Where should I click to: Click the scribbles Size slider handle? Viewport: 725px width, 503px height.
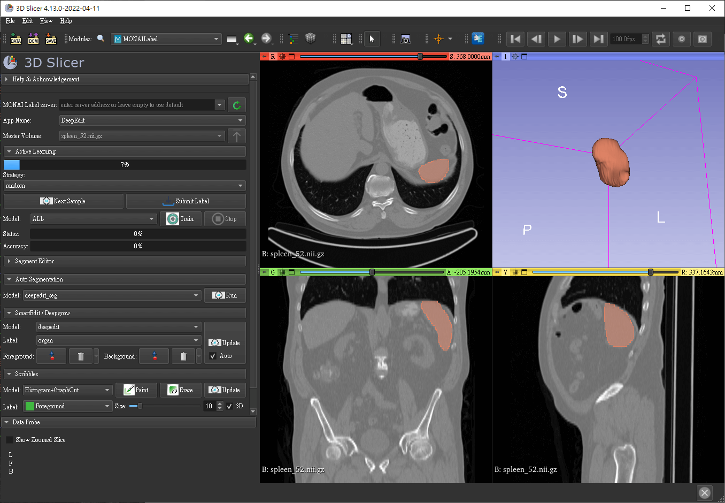[x=140, y=406]
